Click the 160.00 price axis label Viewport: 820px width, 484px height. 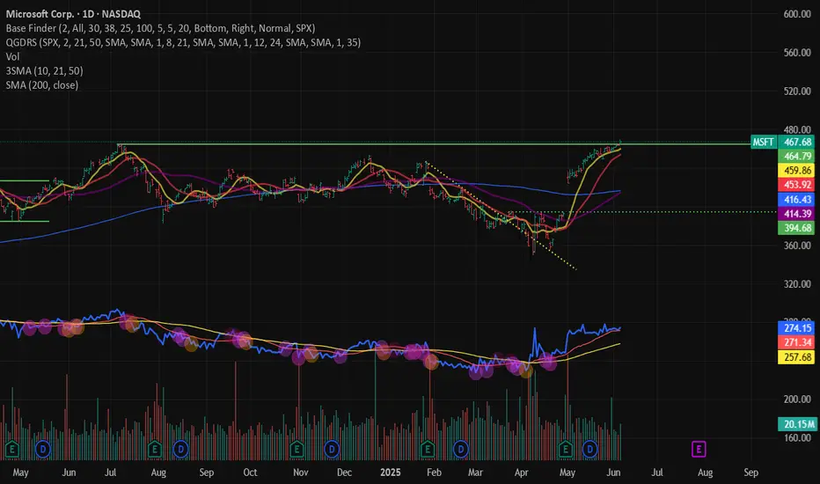click(x=797, y=438)
